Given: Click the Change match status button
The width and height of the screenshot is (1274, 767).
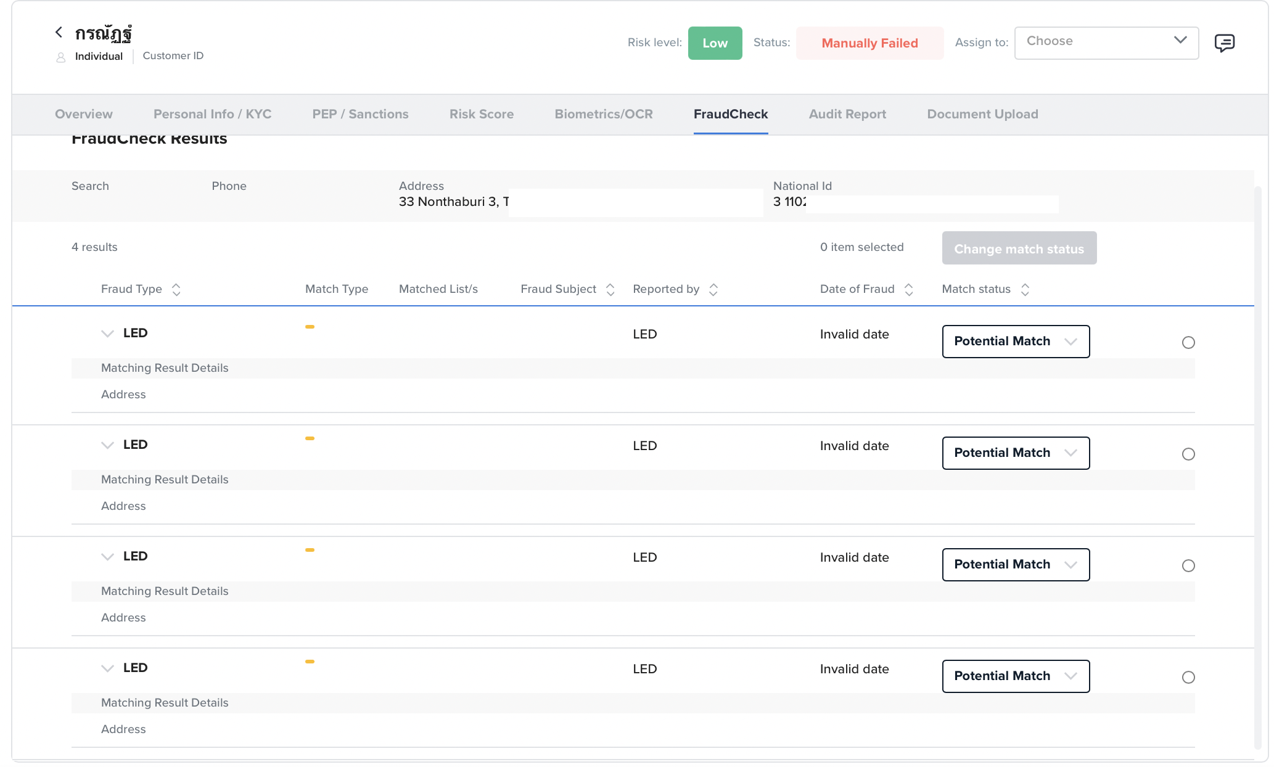Looking at the screenshot, I should tap(1019, 248).
